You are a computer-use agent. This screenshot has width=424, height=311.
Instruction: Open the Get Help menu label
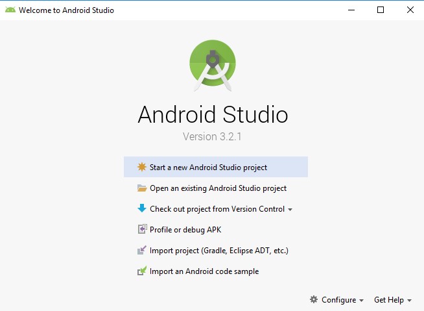point(389,300)
